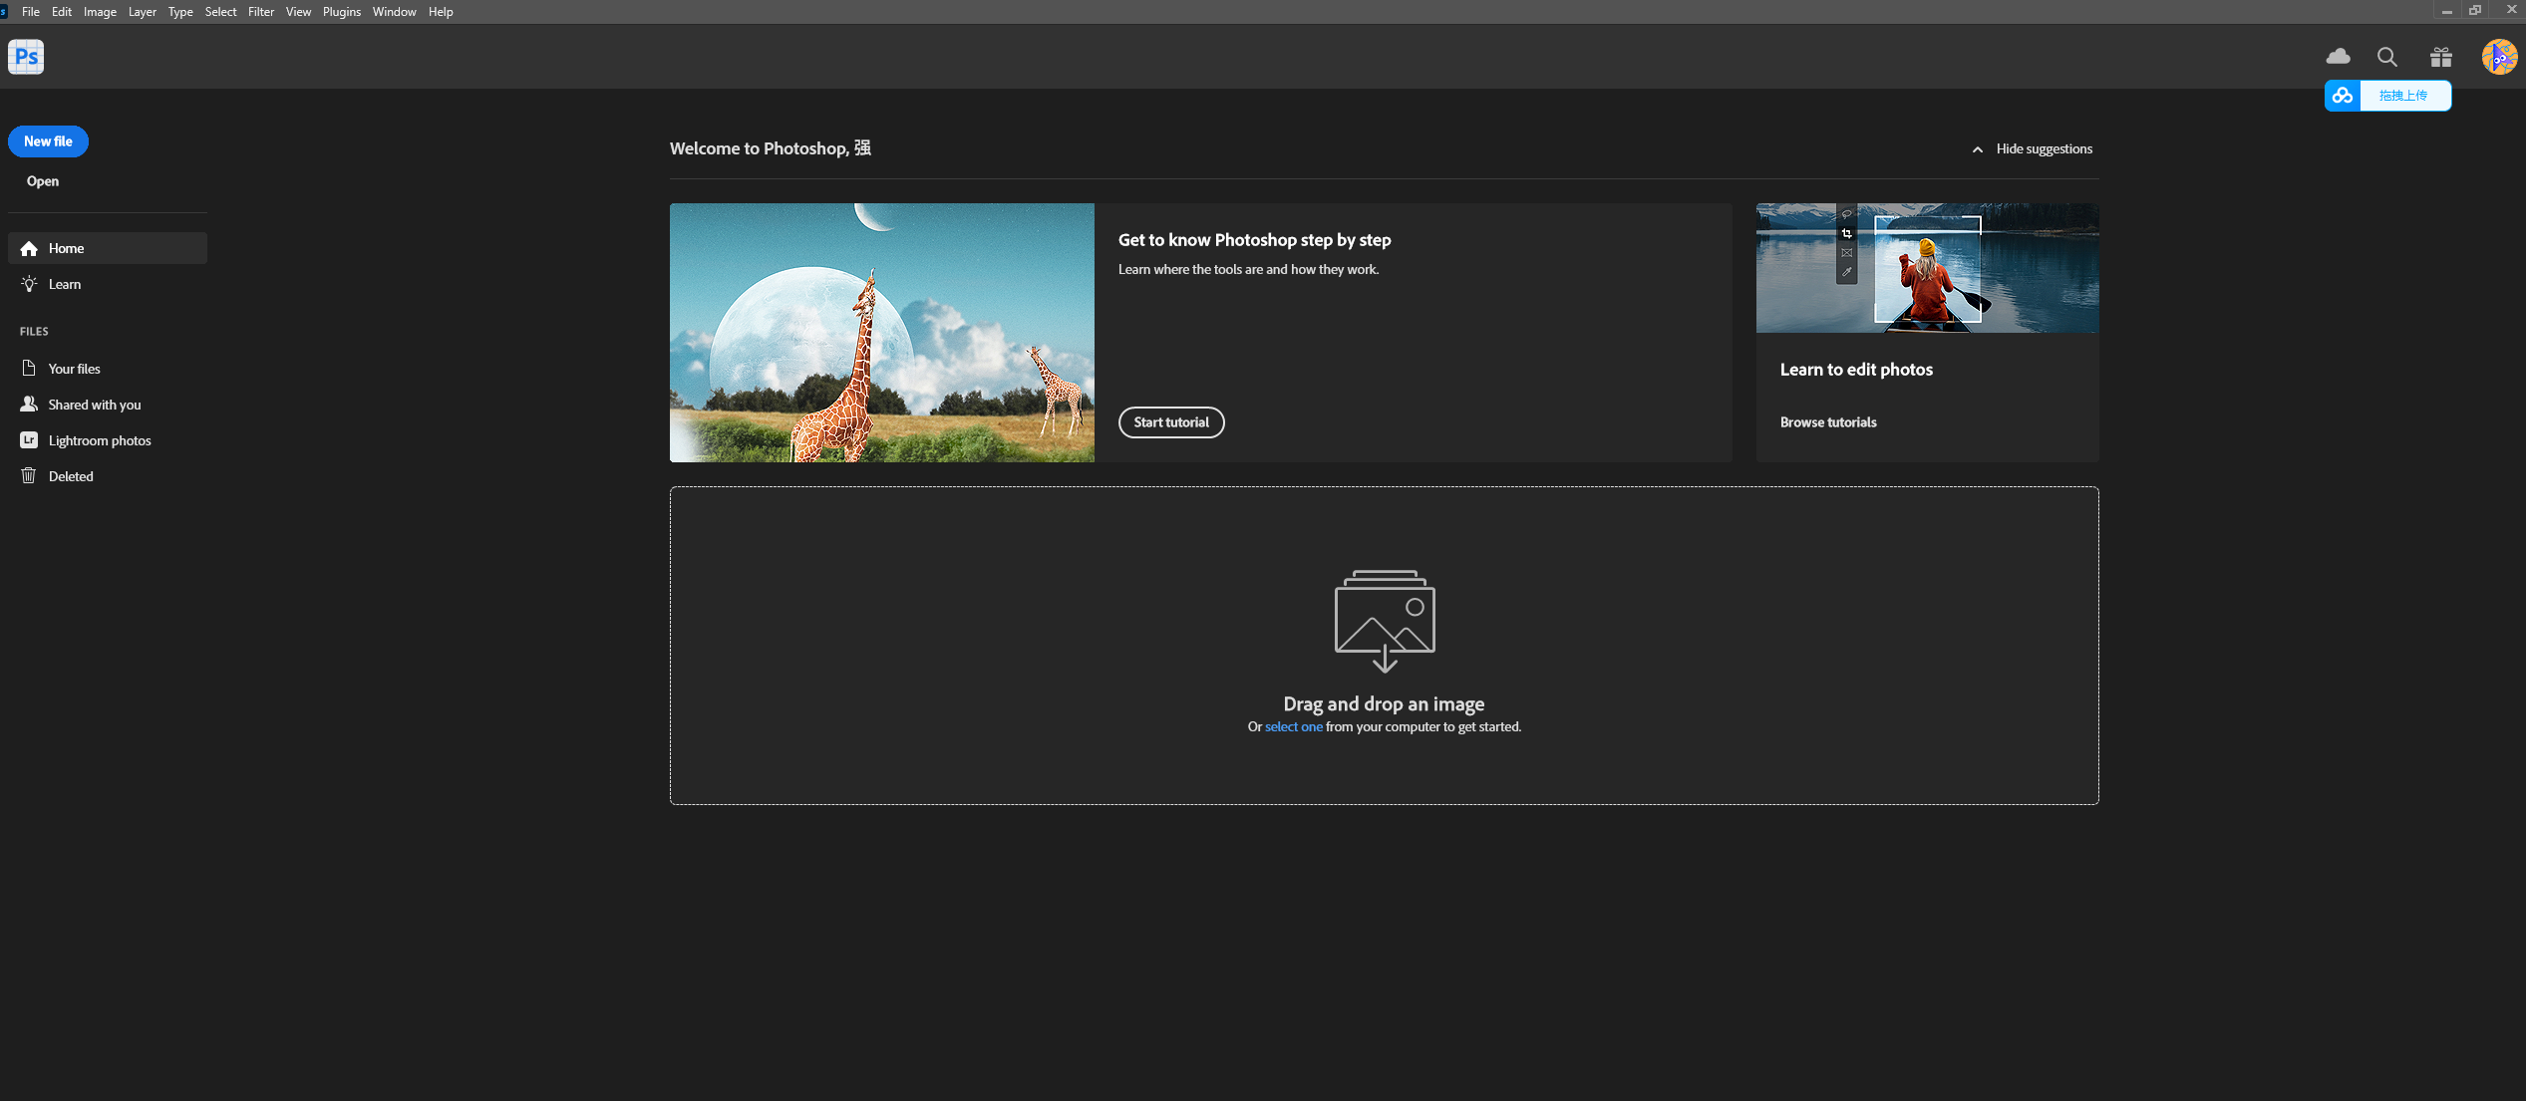This screenshot has height=1101, width=2526.
Task: Open the Edit menu
Action: (x=62, y=12)
